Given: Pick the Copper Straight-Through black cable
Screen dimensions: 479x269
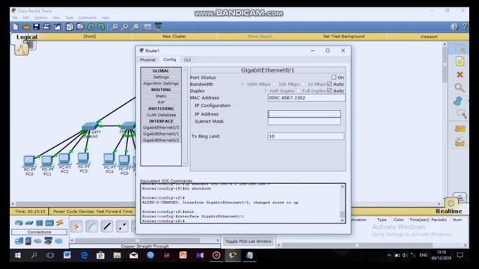Looking at the screenshot, I should [106, 226].
